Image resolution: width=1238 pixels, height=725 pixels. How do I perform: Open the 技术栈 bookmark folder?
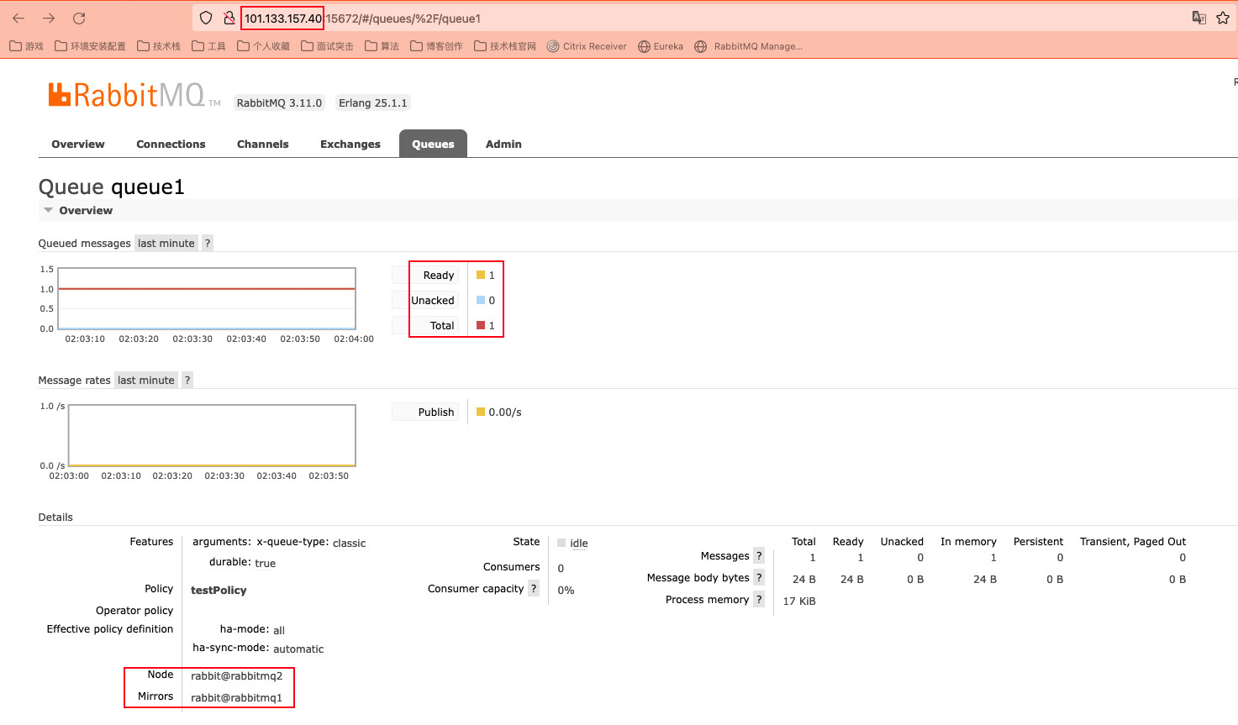pyautogui.click(x=159, y=46)
